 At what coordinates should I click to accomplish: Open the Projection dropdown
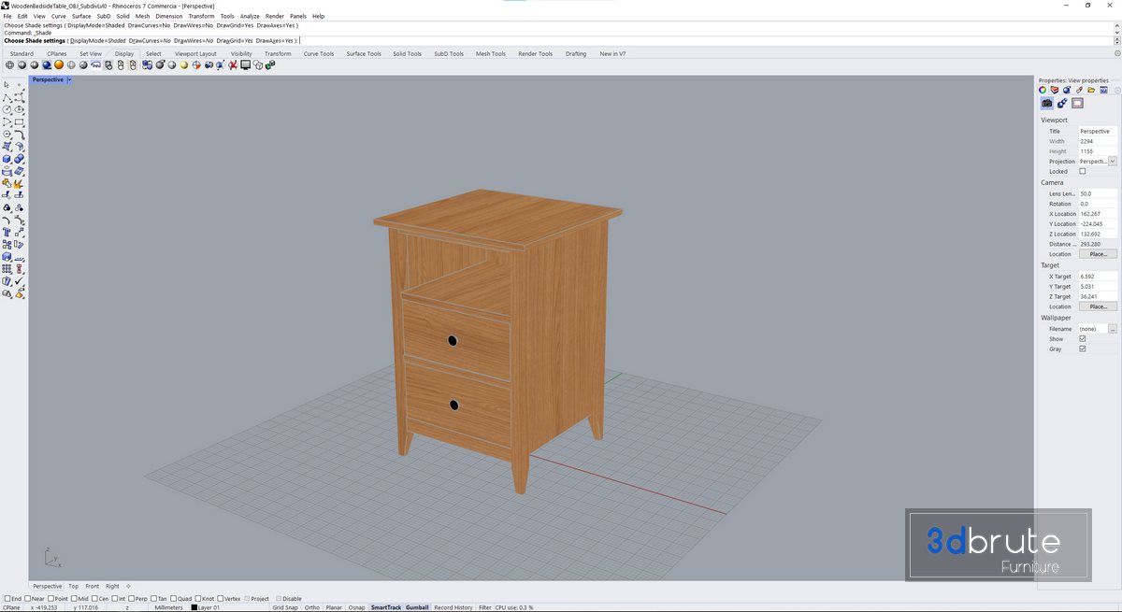pos(1112,162)
